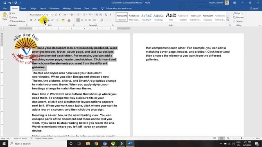Apply the Heading 1 style
The image size is (262, 147).
[146, 17]
